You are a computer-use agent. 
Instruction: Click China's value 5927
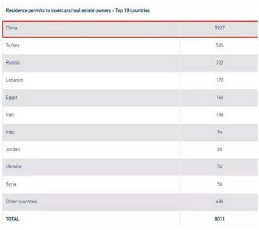coord(219,28)
